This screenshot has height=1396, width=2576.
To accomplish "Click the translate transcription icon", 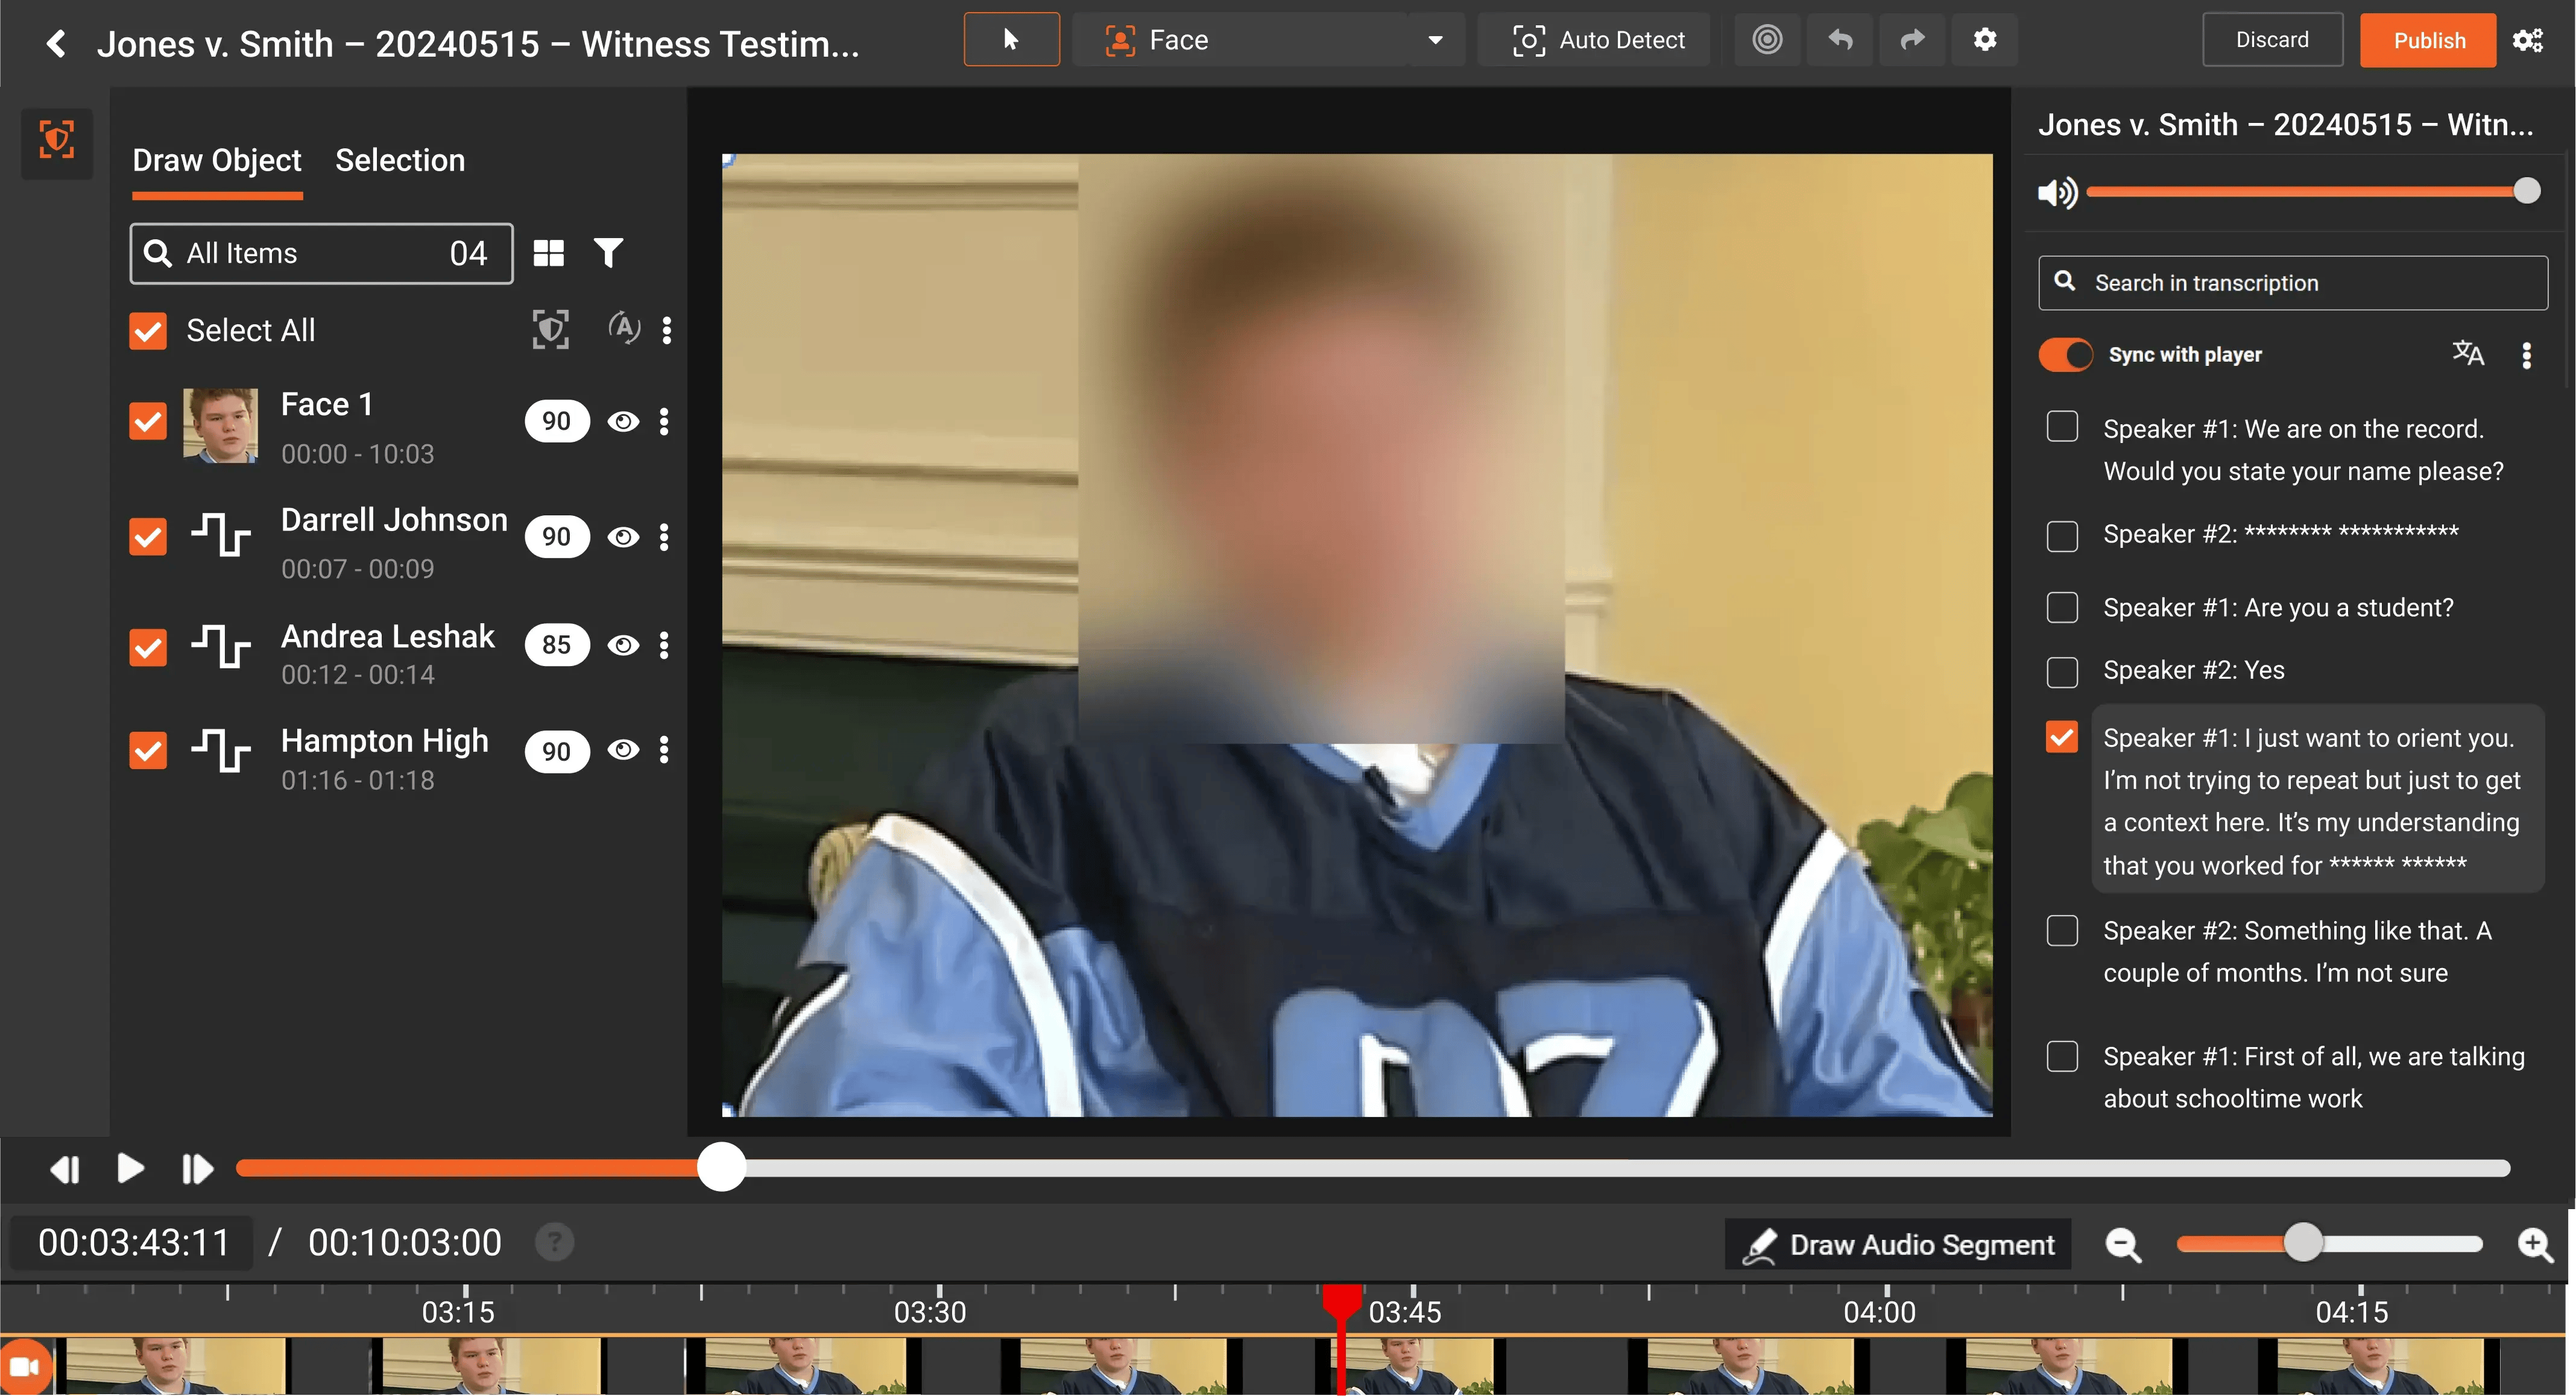I will click(x=2467, y=354).
